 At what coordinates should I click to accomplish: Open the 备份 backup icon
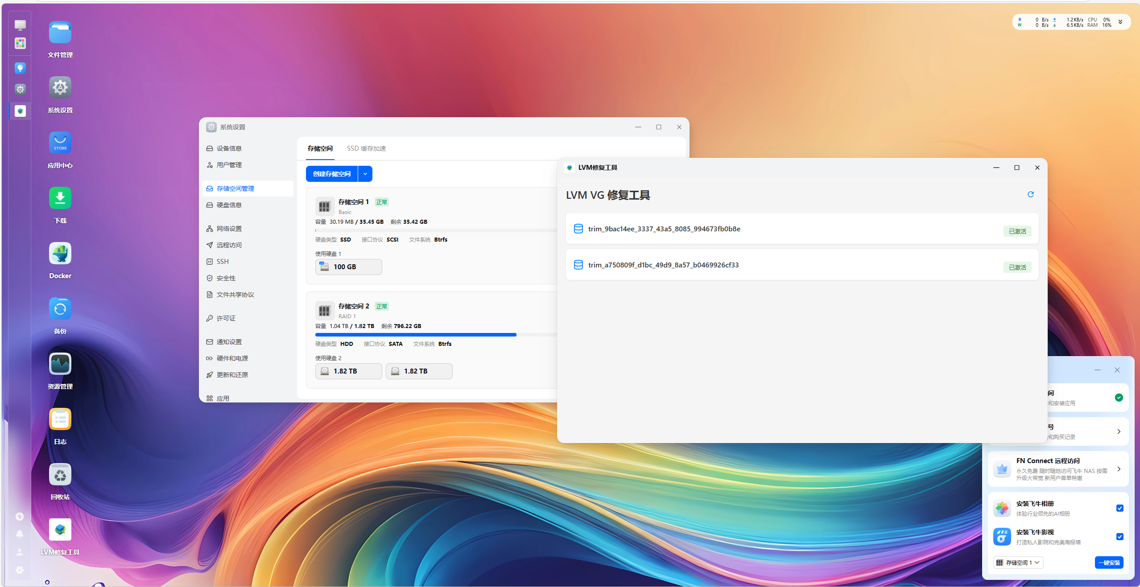[x=60, y=309]
